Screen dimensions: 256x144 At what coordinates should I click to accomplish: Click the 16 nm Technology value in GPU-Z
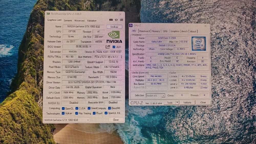click(71, 37)
